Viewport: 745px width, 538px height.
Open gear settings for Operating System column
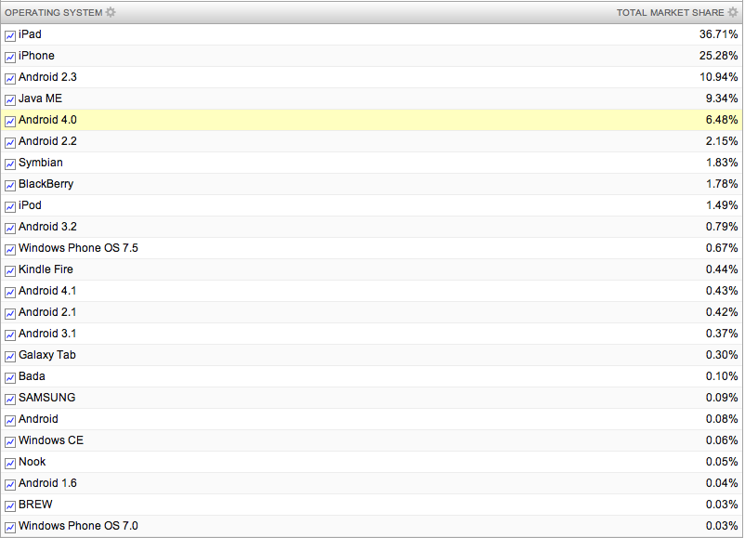click(x=111, y=12)
